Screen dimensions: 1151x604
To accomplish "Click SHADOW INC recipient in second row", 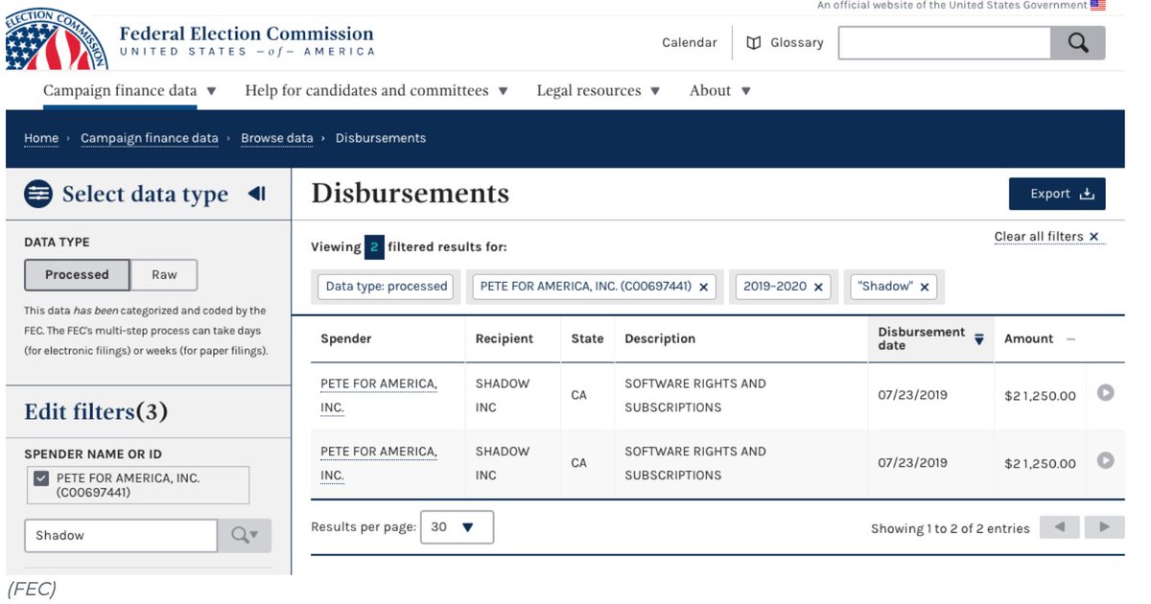I will point(503,463).
